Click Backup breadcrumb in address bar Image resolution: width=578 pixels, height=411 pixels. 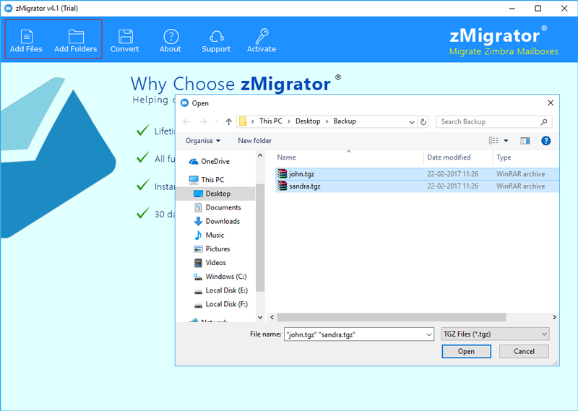click(x=345, y=121)
